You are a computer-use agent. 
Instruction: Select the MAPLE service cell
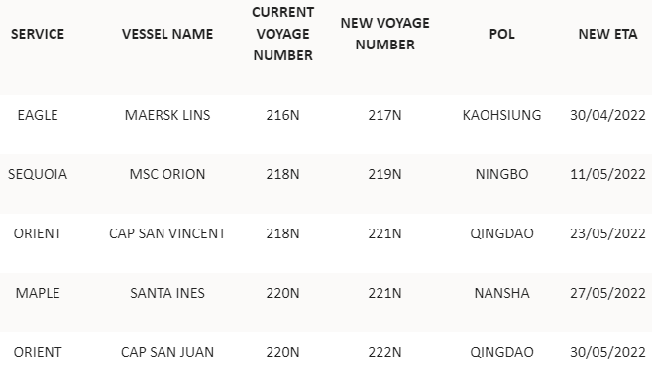point(38,293)
